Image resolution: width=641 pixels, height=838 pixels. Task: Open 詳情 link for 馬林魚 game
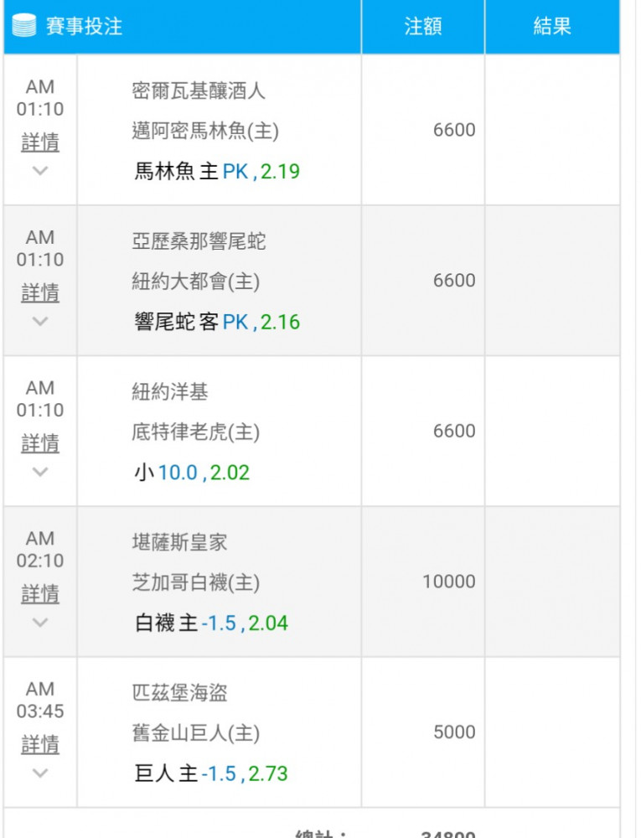(x=40, y=142)
